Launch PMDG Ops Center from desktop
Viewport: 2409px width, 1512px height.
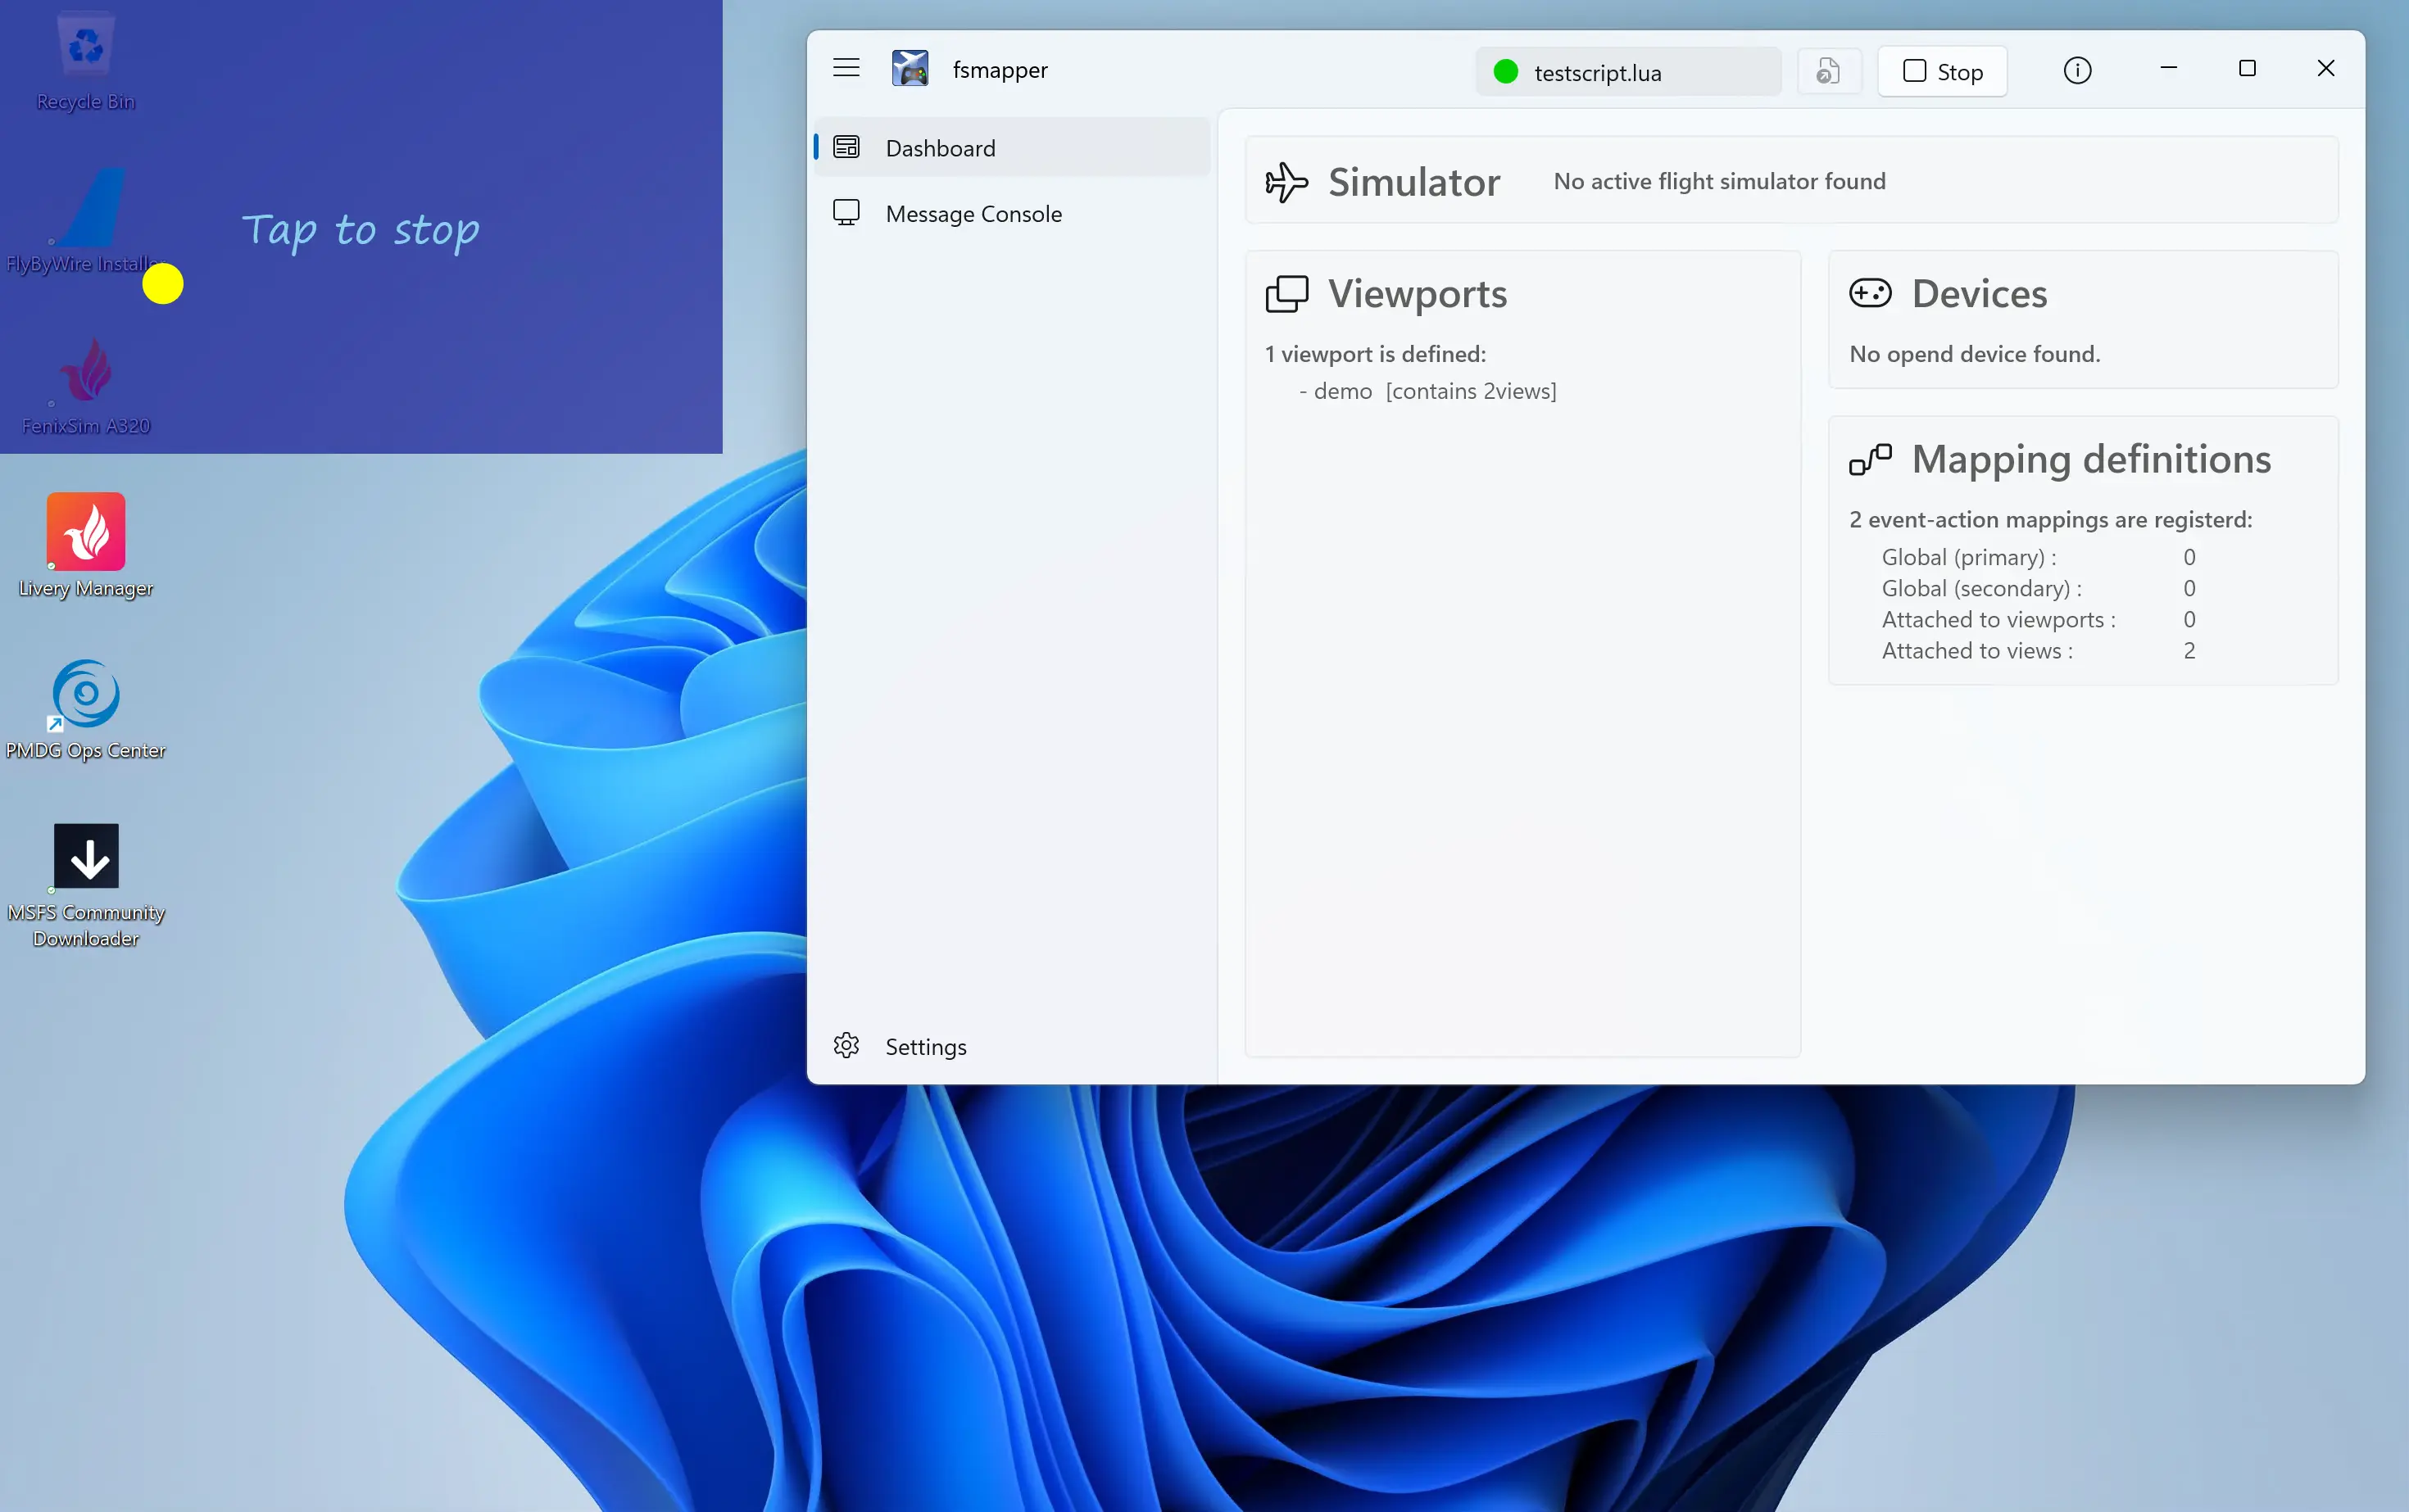tap(85, 692)
